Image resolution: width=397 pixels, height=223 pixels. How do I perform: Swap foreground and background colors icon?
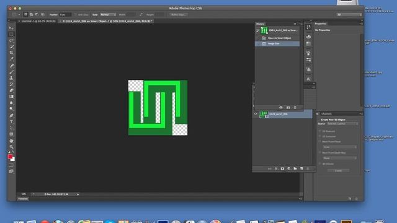click(14, 152)
